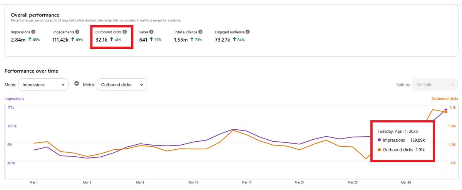Click the 170k left axis value
Viewport: 462px width, 190px height.
click(x=10, y=107)
